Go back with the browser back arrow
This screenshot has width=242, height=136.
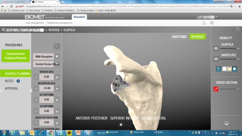(3, 7)
